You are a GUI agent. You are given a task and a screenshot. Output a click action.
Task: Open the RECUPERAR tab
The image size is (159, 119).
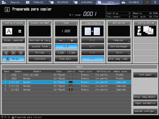tap(60, 2)
